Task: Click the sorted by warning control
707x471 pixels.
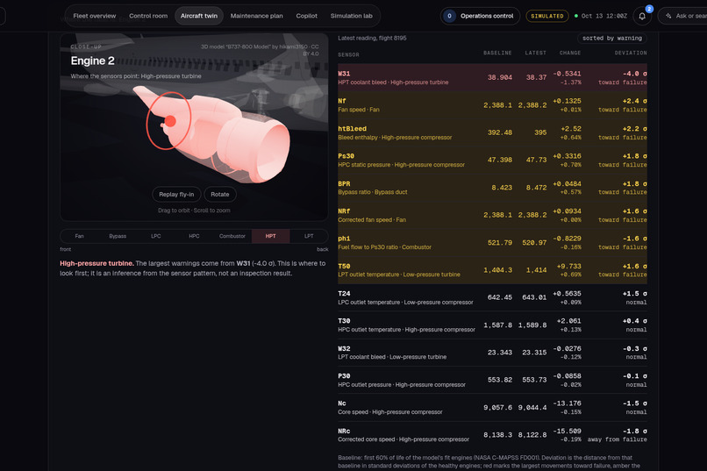Action: 612,39
